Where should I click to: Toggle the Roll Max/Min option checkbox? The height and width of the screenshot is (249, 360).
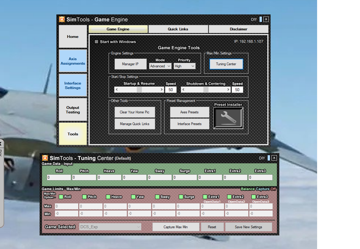pos(61,197)
